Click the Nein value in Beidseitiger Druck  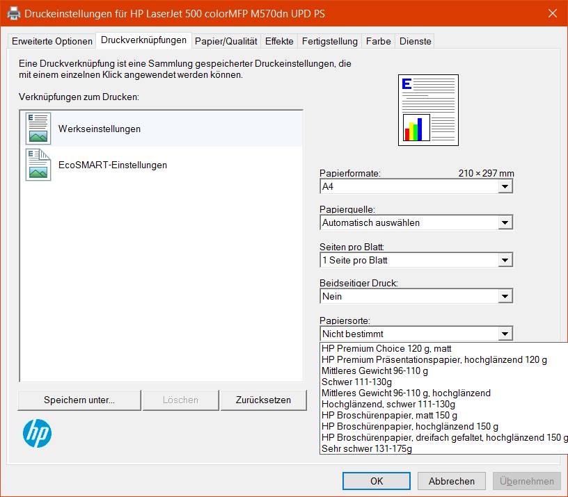pos(332,296)
